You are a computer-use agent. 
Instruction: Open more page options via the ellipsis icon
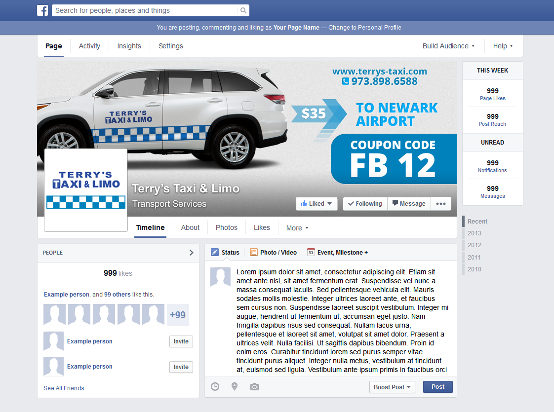440,203
